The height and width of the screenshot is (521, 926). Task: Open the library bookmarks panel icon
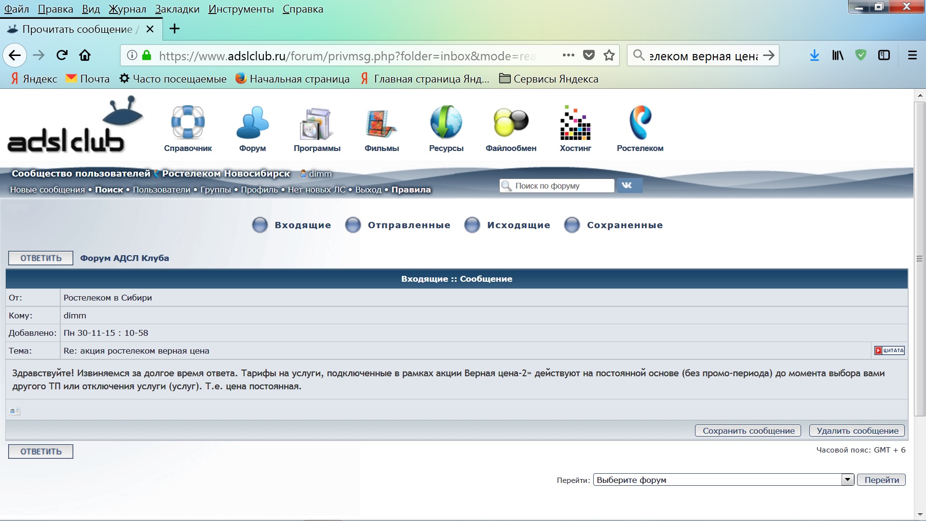pos(838,55)
